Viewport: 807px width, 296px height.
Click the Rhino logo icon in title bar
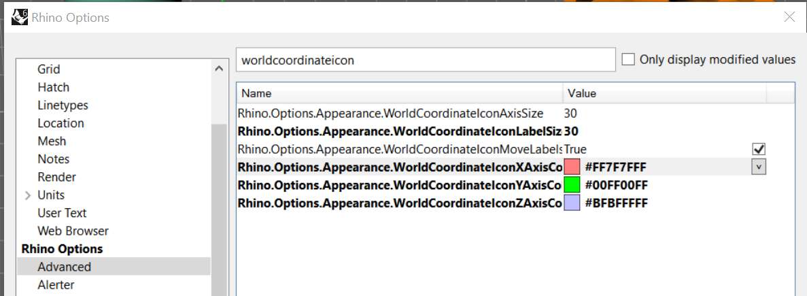[20, 17]
